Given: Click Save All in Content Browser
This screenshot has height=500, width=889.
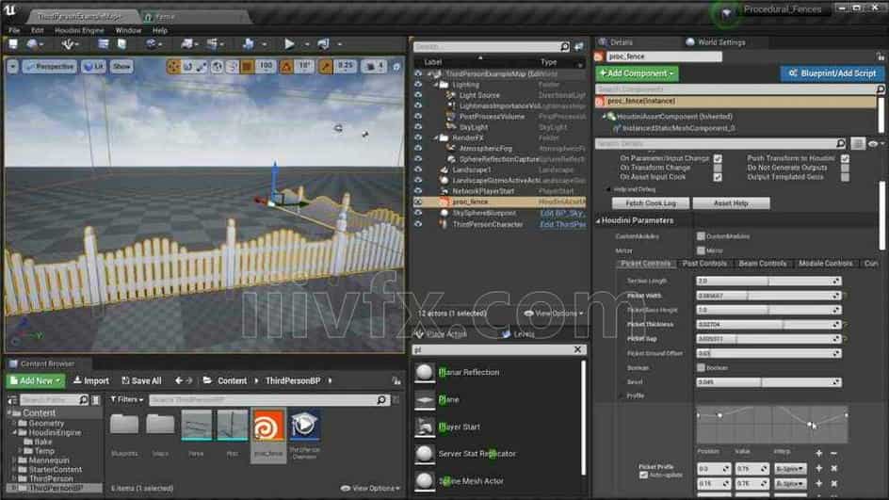Looking at the screenshot, I should coord(142,381).
